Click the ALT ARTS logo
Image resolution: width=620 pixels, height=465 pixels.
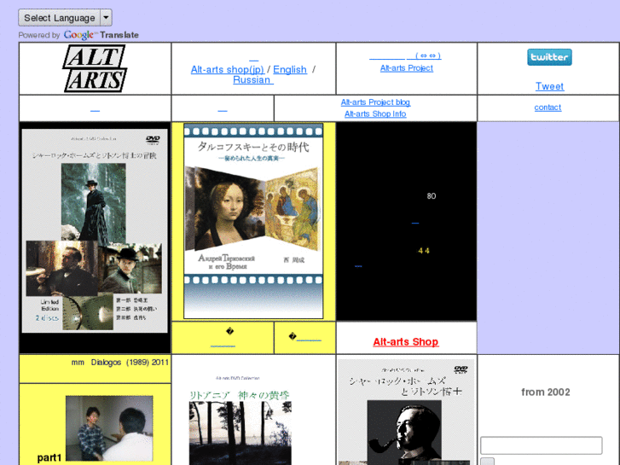click(x=95, y=68)
